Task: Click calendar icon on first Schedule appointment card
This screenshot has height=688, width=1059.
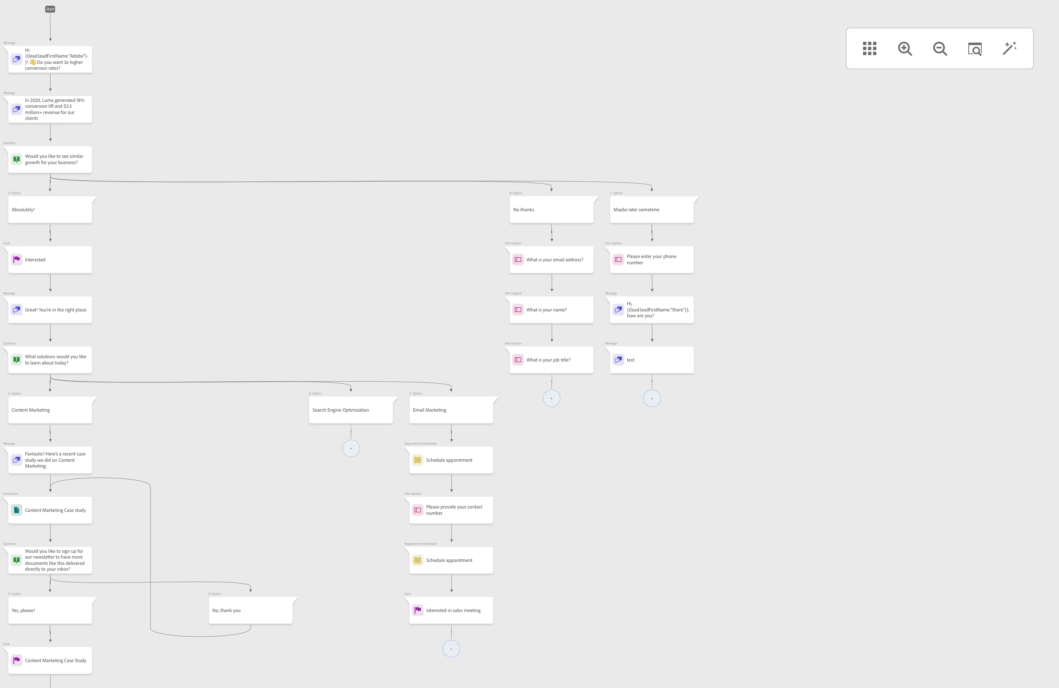Action: point(417,460)
